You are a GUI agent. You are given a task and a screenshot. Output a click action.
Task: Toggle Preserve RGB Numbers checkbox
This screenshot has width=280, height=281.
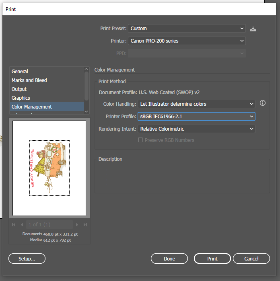[x=140, y=140]
